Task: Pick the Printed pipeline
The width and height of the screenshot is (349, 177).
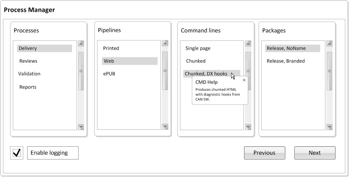Action: [111, 48]
